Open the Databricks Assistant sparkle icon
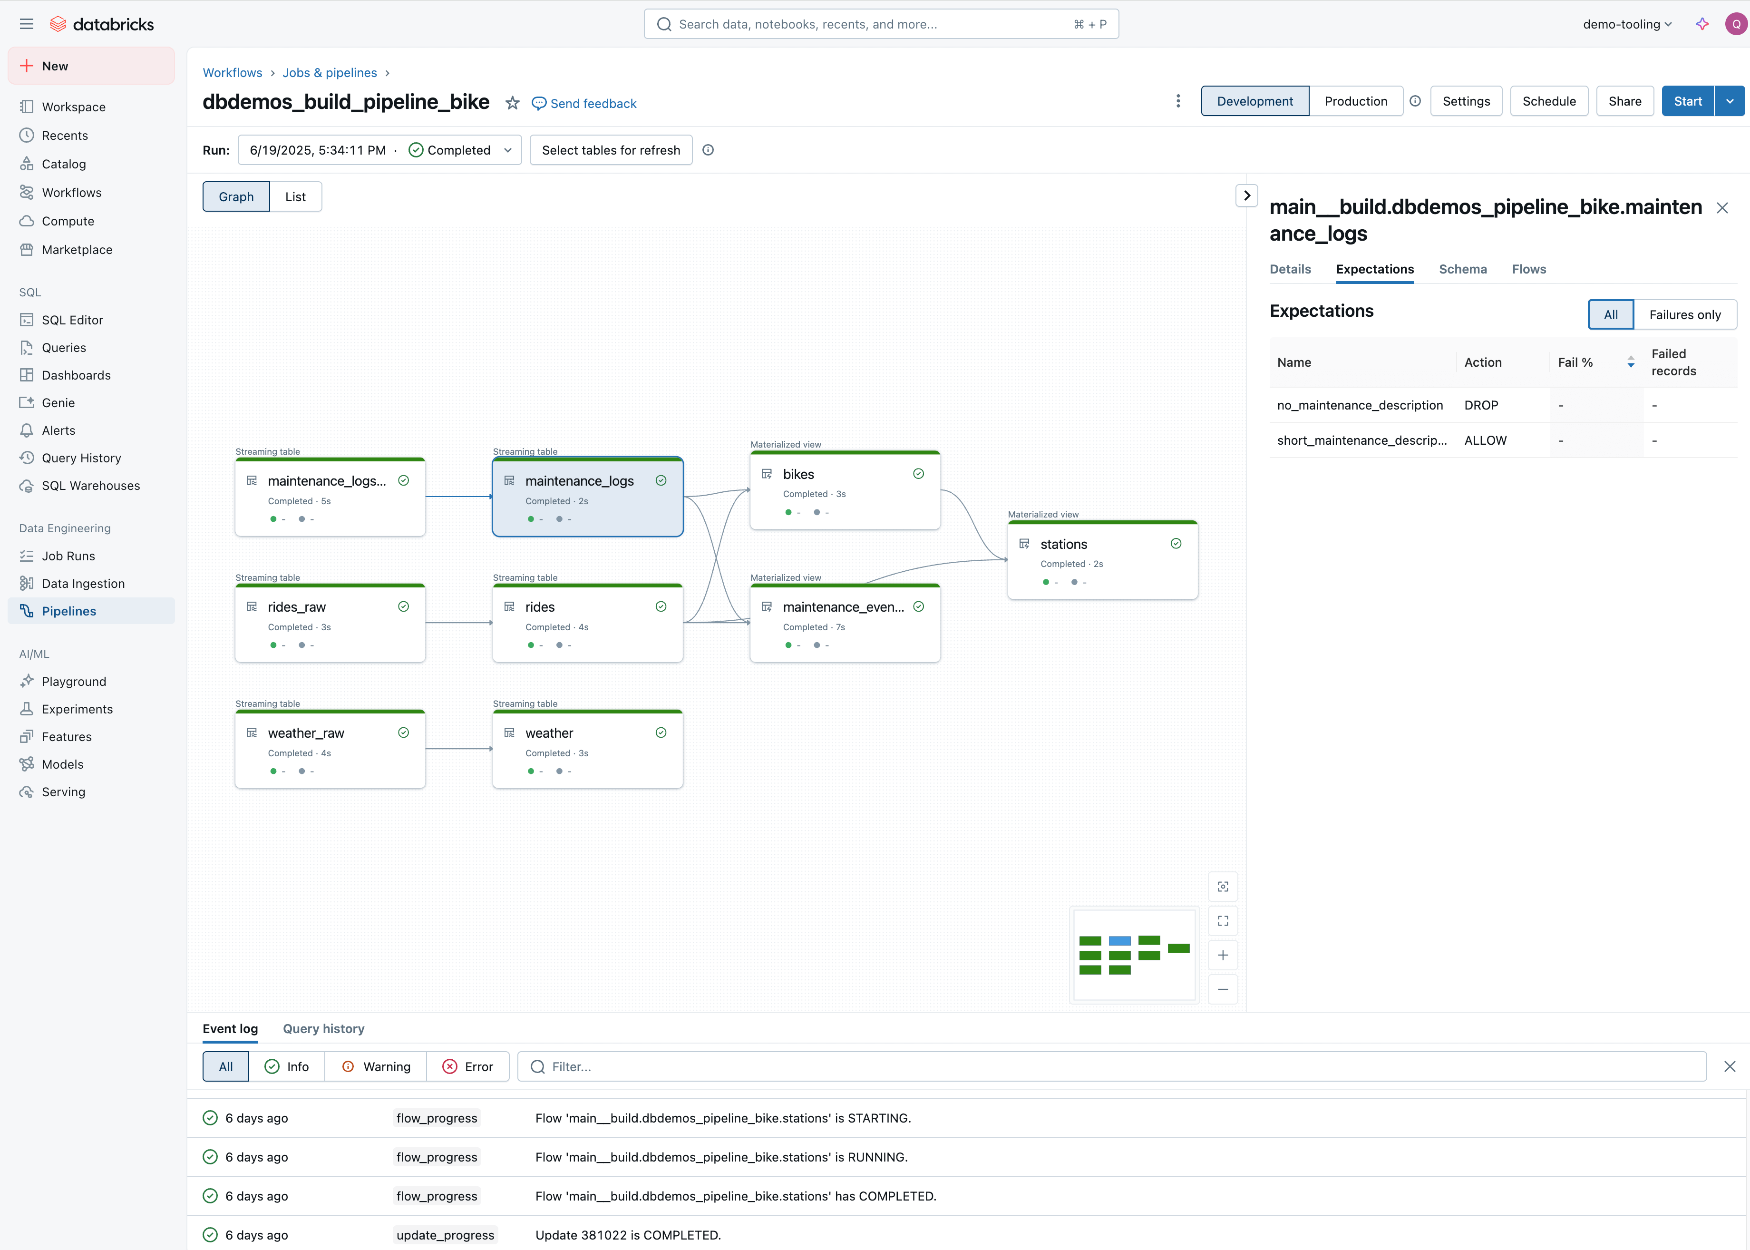Image resolution: width=1750 pixels, height=1250 pixels. (x=1701, y=24)
